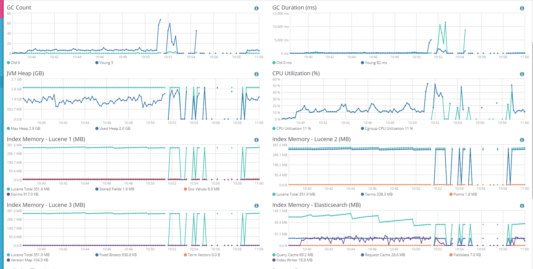
Task: Toggle the Query Cache 89.2 MB legend
Action: [293, 255]
